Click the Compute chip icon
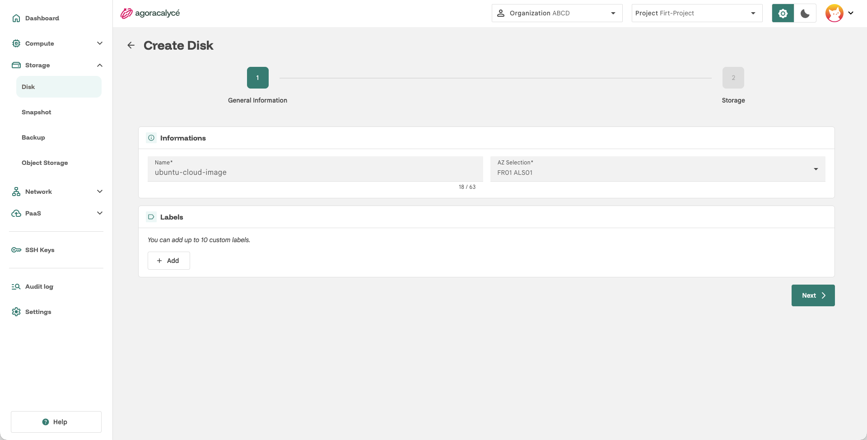867x440 pixels. (x=16, y=43)
